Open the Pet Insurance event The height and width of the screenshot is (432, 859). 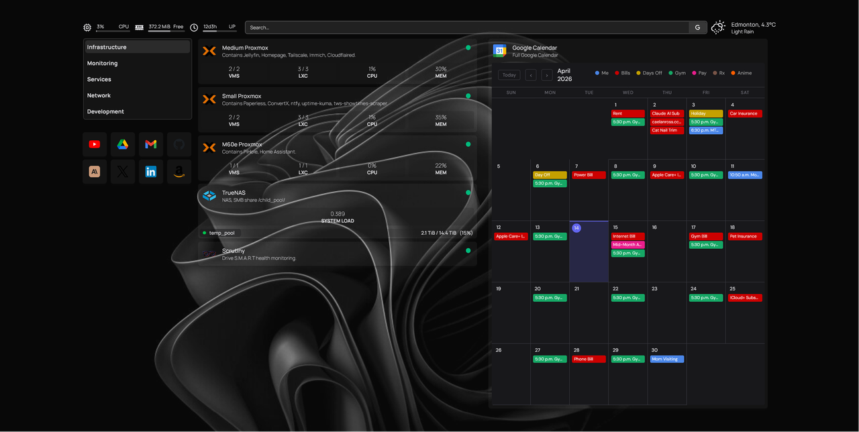[745, 236]
